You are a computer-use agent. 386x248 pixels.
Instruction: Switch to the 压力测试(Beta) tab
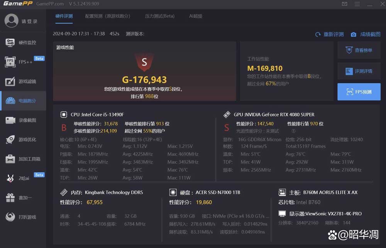click(x=159, y=16)
